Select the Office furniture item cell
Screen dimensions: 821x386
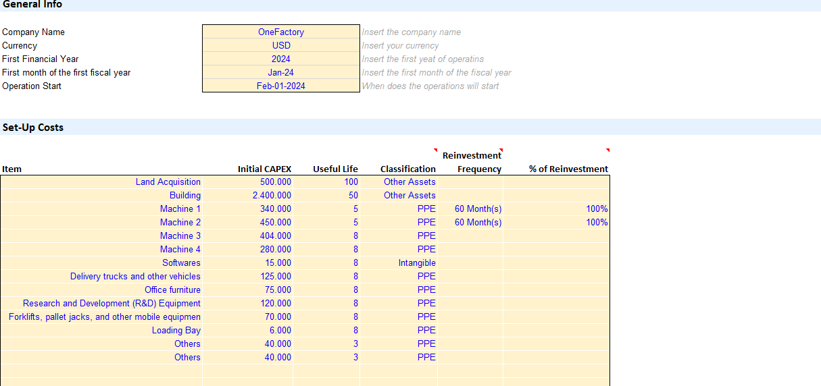click(x=101, y=289)
